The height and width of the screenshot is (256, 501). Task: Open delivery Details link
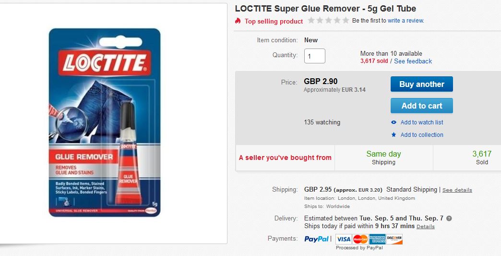pos(425,227)
